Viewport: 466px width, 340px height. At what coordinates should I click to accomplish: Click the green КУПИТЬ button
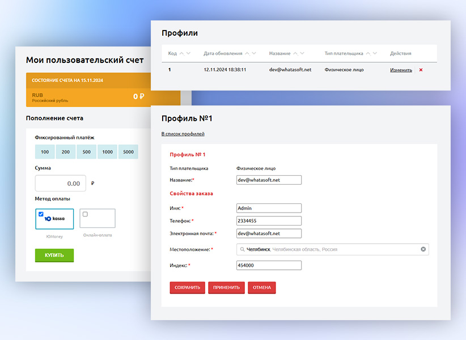click(x=54, y=256)
